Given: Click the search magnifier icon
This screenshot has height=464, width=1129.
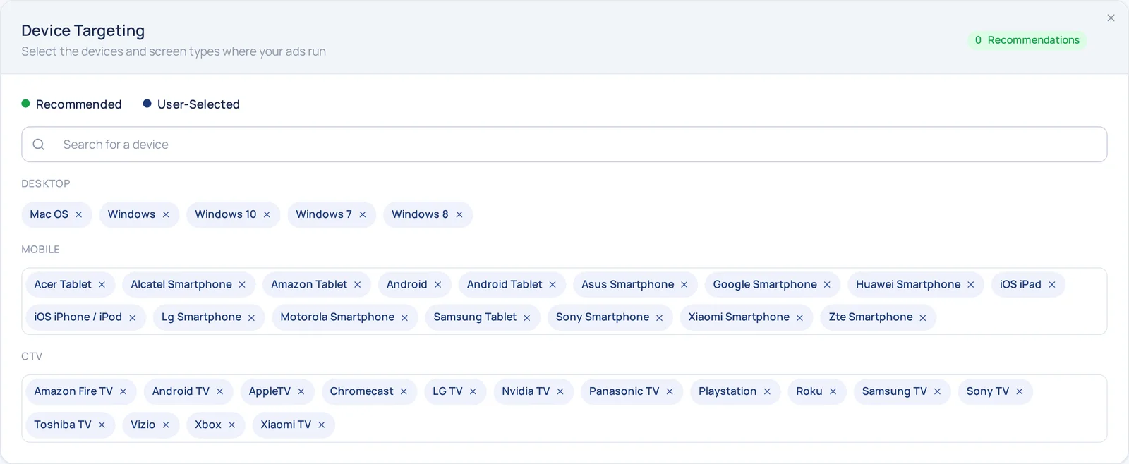Looking at the screenshot, I should point(39,145).
